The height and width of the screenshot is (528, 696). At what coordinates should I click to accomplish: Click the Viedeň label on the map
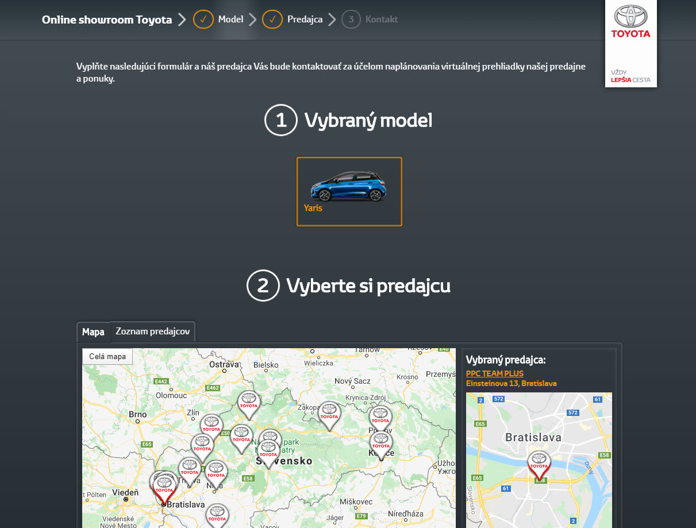[x=125, y=492]
